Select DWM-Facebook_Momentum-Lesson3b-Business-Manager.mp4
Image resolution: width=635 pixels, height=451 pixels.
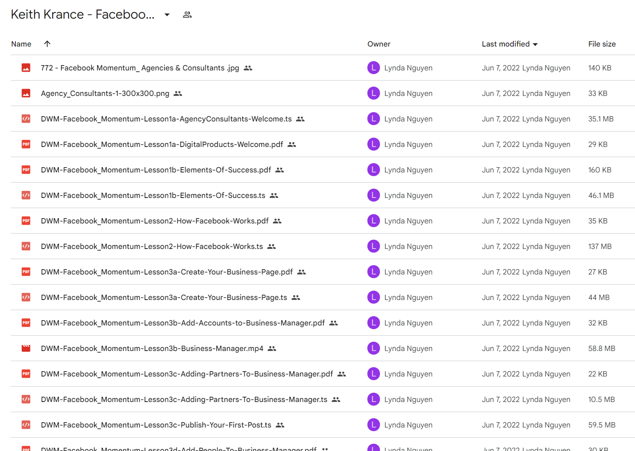pyautogui.click(x=152, y=348)
